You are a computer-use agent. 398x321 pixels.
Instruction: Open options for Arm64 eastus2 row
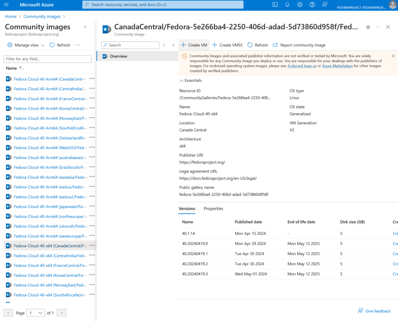(x=92, y=197)
